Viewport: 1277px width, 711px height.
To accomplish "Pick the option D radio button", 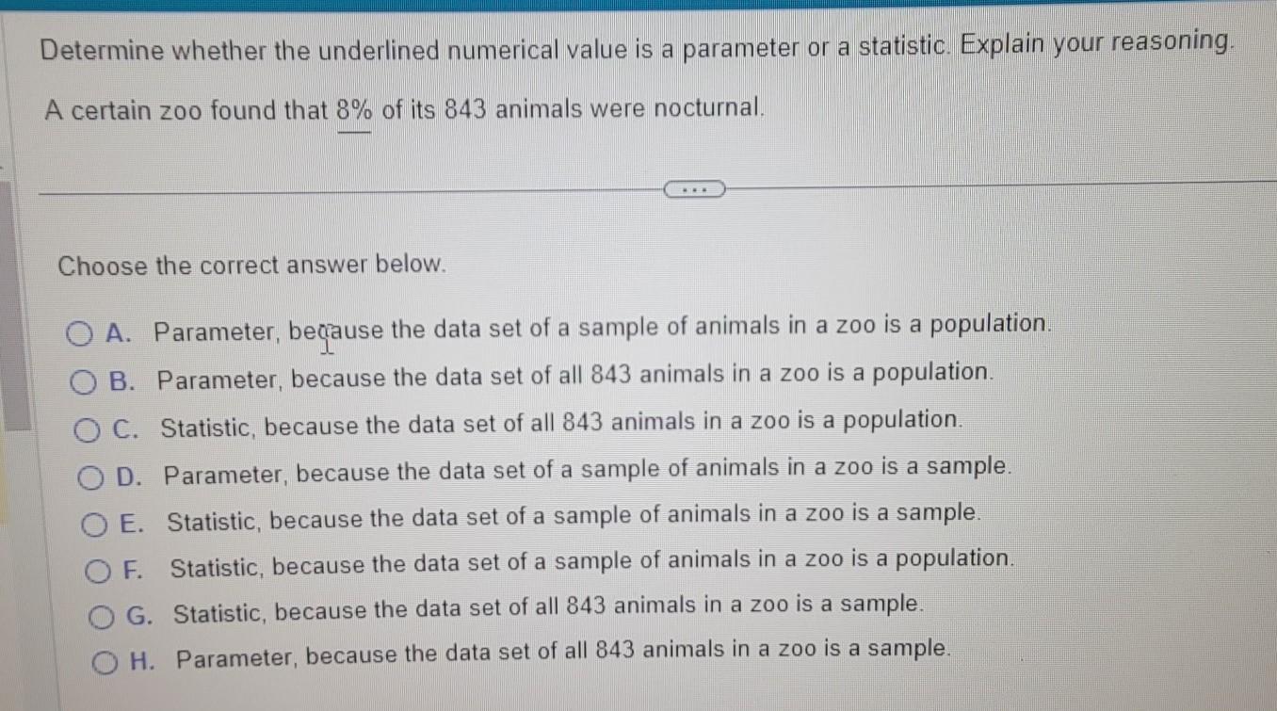I will point(92,477).
